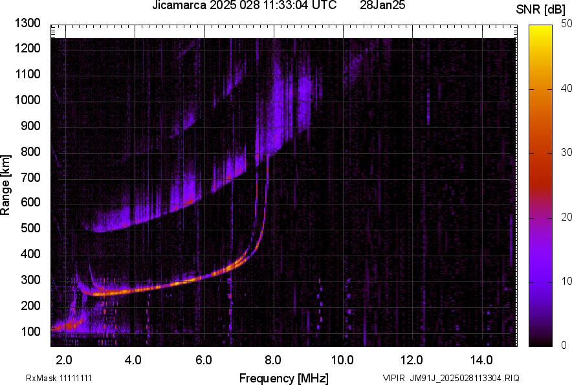
Task: Click the 500 range tick label
Action: pyautogui.click(x=32, y=228)
